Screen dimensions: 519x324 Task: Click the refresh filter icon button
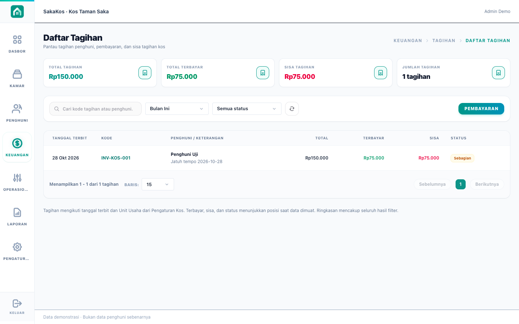click(x=292, y=109)
